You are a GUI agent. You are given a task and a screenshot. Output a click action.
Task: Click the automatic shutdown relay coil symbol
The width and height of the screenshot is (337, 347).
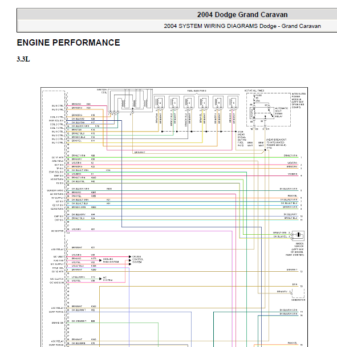click(x=254, y=113)
